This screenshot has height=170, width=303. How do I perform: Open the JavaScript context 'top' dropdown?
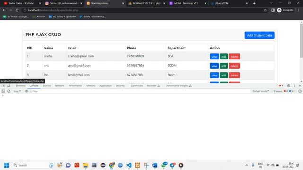point(17,91)
